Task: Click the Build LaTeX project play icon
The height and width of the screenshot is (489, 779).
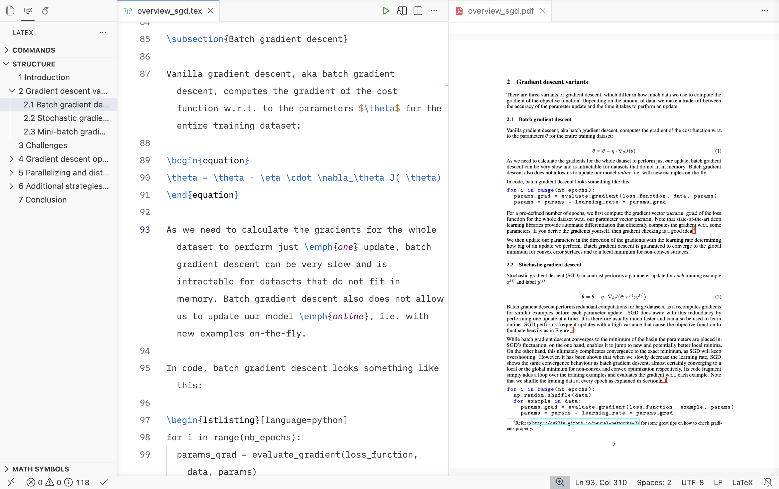Action: tap(385, 11)
